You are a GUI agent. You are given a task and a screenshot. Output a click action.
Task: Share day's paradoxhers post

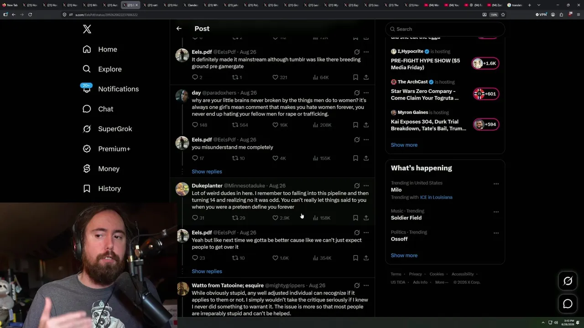[366, 125]
